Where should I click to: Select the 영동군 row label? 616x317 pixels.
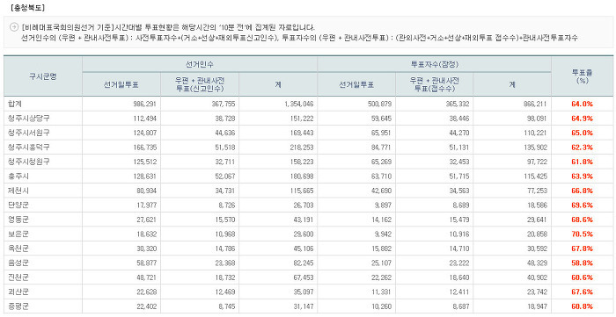[x=18, y=220]
